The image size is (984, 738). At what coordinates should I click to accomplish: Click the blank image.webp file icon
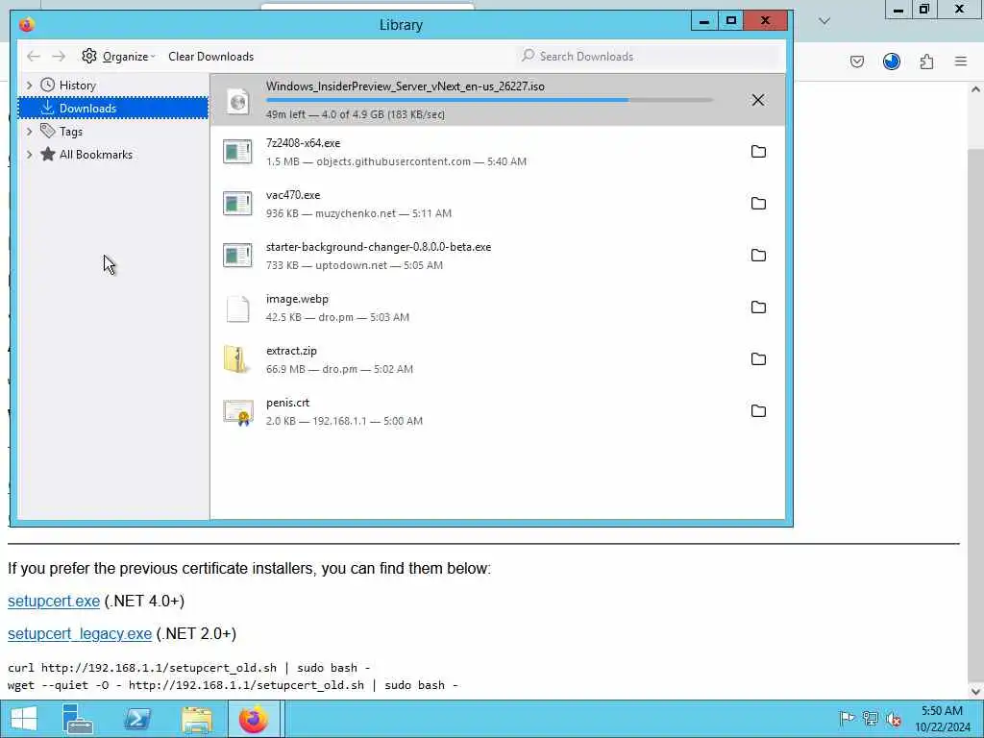[237, 308]
